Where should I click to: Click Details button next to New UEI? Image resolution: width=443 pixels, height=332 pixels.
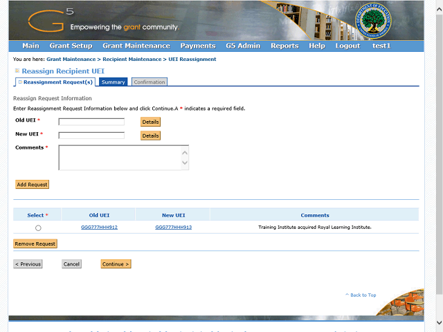click(x=150, y=136)
